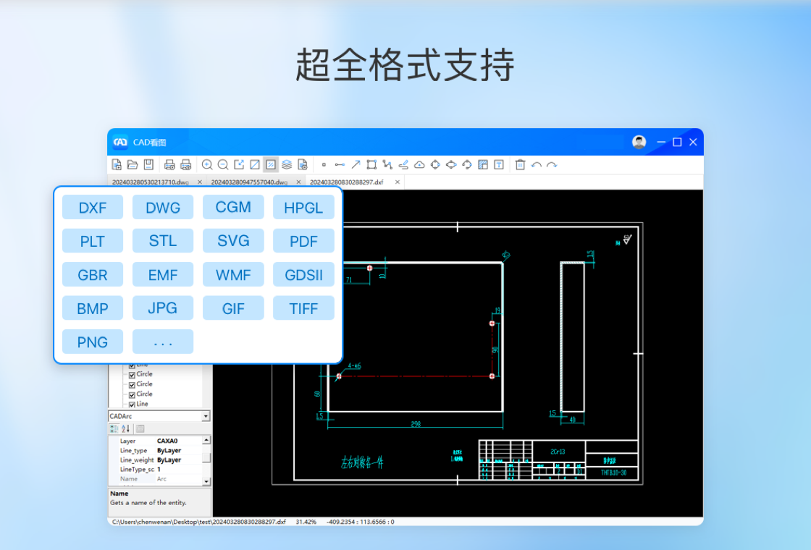811x550 pixels.
Task: Click the properties scrollbar down arrow
Action: point(206,481)
